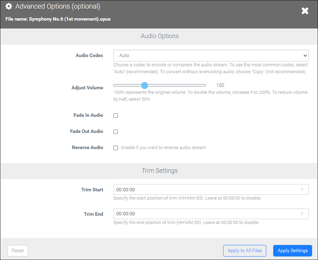The height and width of the screenshot is (260, 318).
Task: Click the Trim Settings section header
Action: tap(159, 171)
